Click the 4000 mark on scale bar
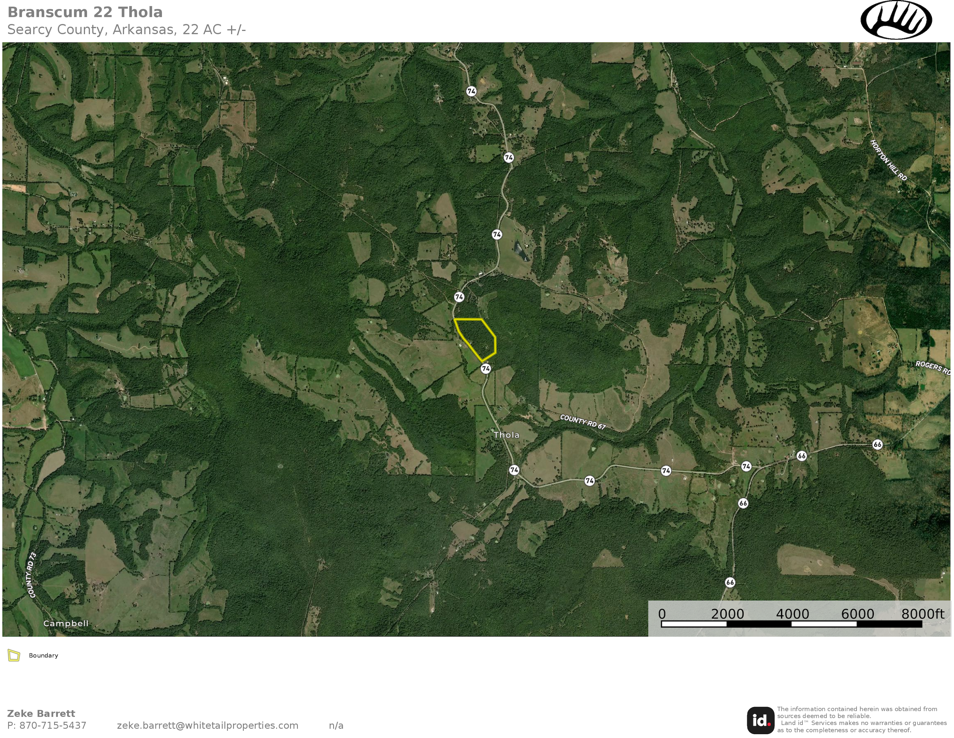The height and width of the screenshot is (738, 954). [792, 614]
